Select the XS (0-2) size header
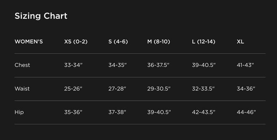Viewport: 277px width, 140px height. (76, 42)
